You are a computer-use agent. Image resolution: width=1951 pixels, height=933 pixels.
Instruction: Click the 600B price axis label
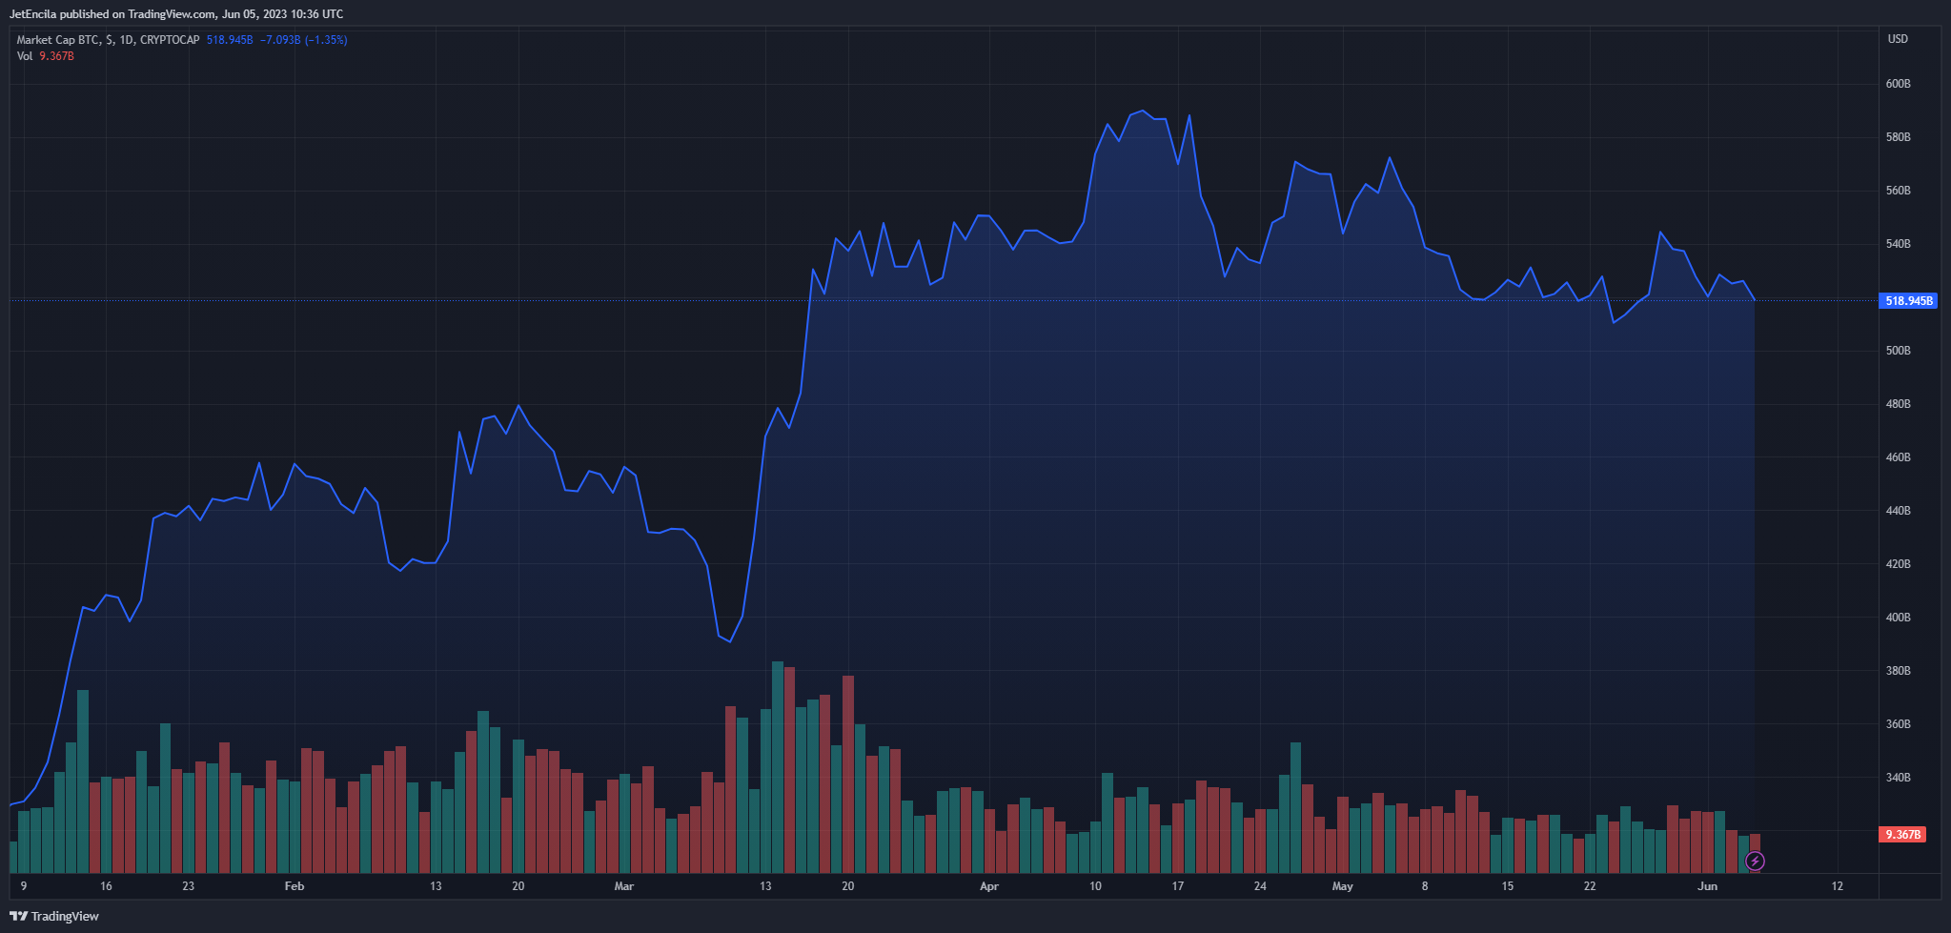click(x=1898, y=84)
